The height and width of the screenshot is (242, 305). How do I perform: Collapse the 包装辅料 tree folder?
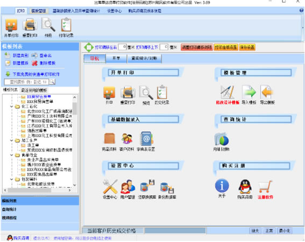pyautogui.click(x=12, y=179)
